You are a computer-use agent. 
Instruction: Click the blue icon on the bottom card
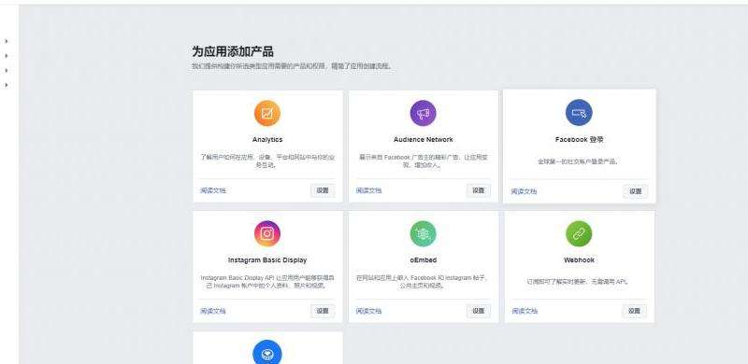pyautogui.click(x=267, y=353)
